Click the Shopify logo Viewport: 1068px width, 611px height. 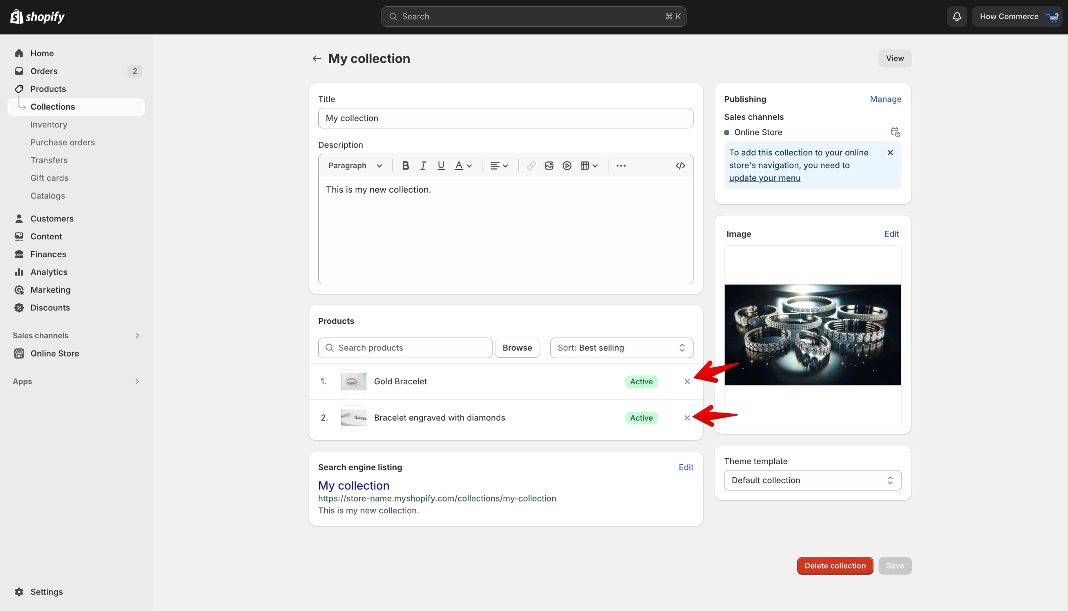tap(37, 17)
